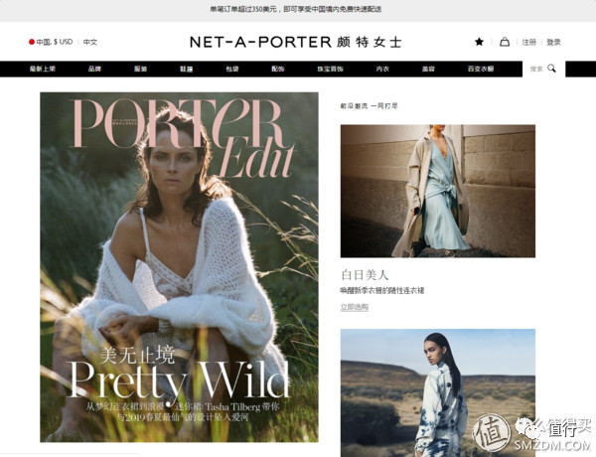Click the red China flag dot

(32, 42)
